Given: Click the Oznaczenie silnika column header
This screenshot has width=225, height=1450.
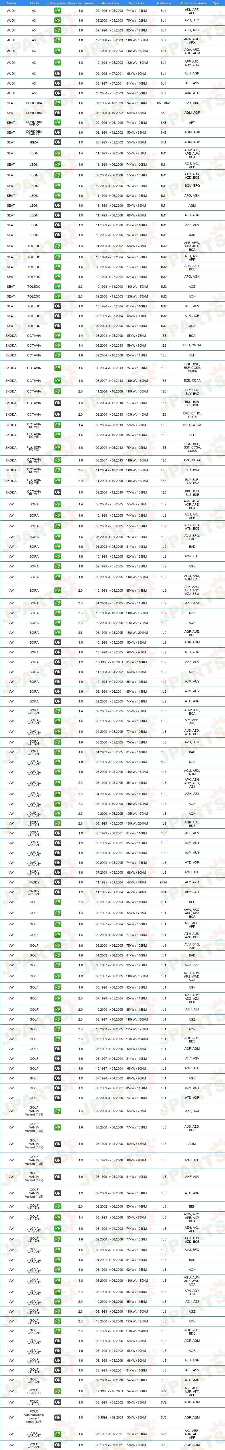Looking at the screenshot, I should (x=192, y=3).
